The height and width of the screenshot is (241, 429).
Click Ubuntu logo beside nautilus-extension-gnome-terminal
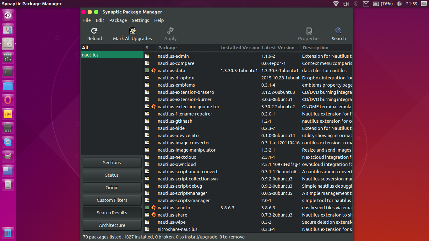(153, 107)
